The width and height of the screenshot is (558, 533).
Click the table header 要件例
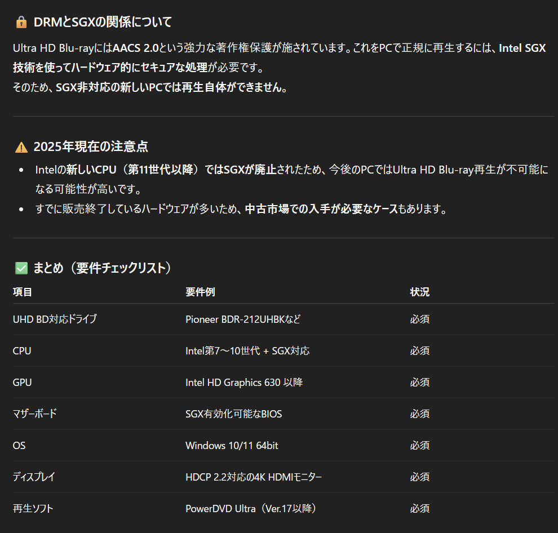pyautogui.click(x=200, y=292)
